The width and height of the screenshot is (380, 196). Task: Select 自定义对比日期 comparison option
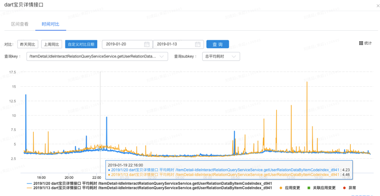[81, 44]
